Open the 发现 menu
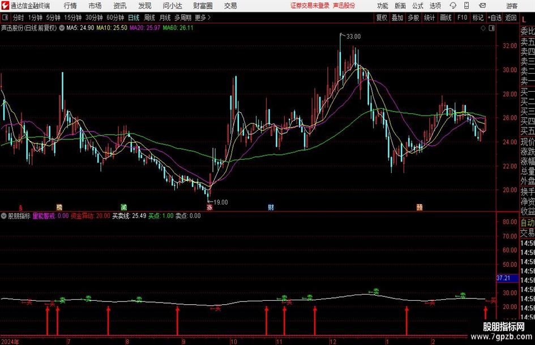Image resolution: width=535 pixels, height=345 pixels. click(x=145, y=6)
